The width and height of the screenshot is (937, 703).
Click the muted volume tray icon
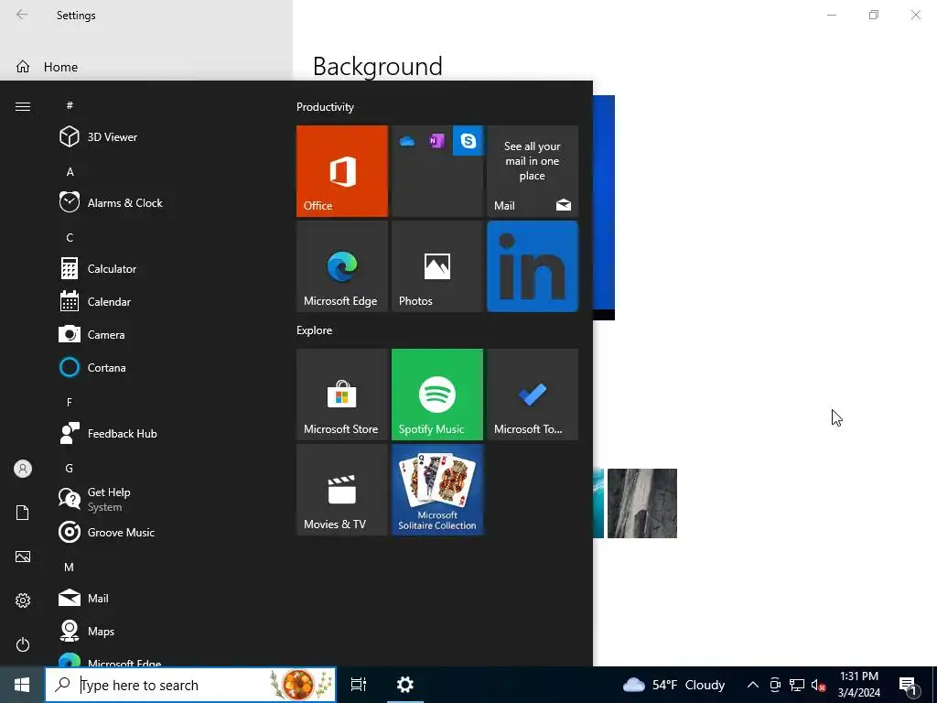point(818,685)
